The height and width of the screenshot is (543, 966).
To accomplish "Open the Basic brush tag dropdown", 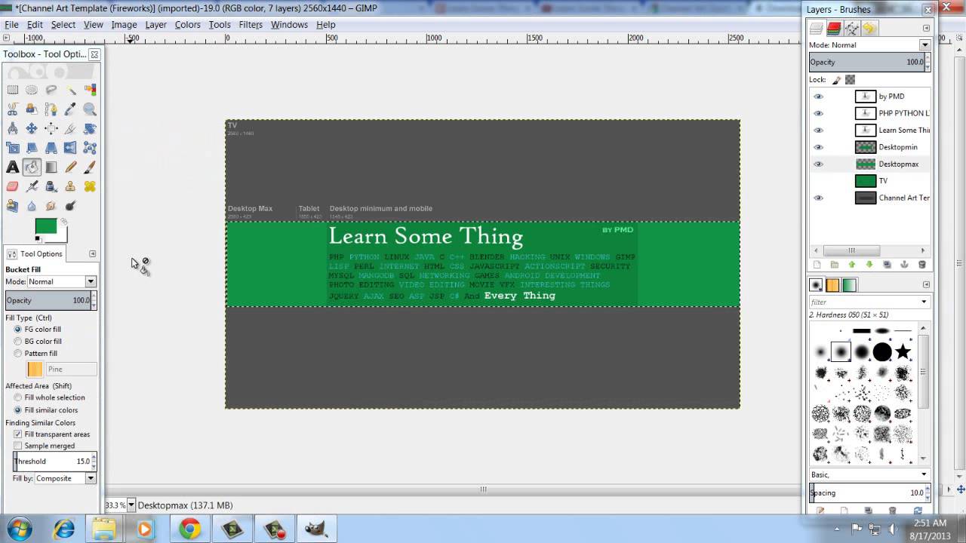I will 924,474.
